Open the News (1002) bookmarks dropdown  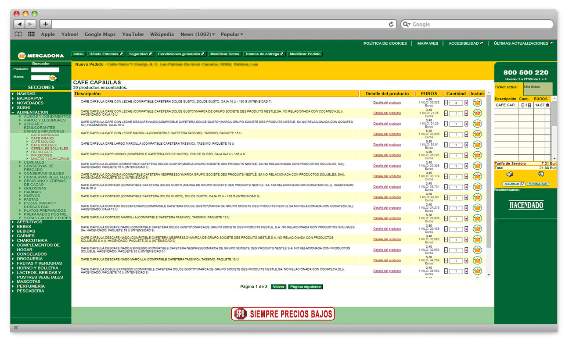tap(198, 34)
